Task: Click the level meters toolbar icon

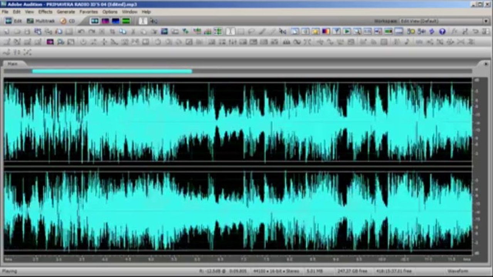Action: [x=389, y=32]
